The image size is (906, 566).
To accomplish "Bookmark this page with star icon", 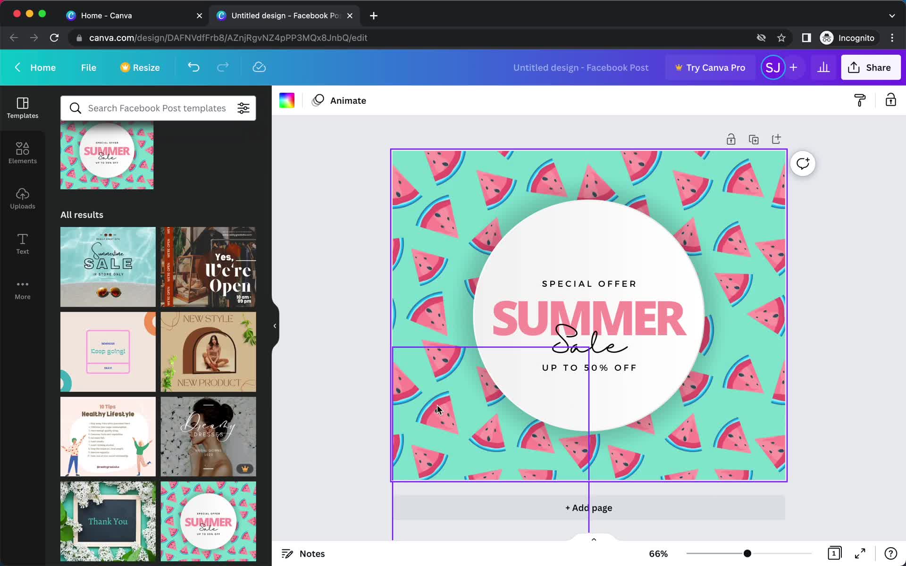I will point(781,38).
